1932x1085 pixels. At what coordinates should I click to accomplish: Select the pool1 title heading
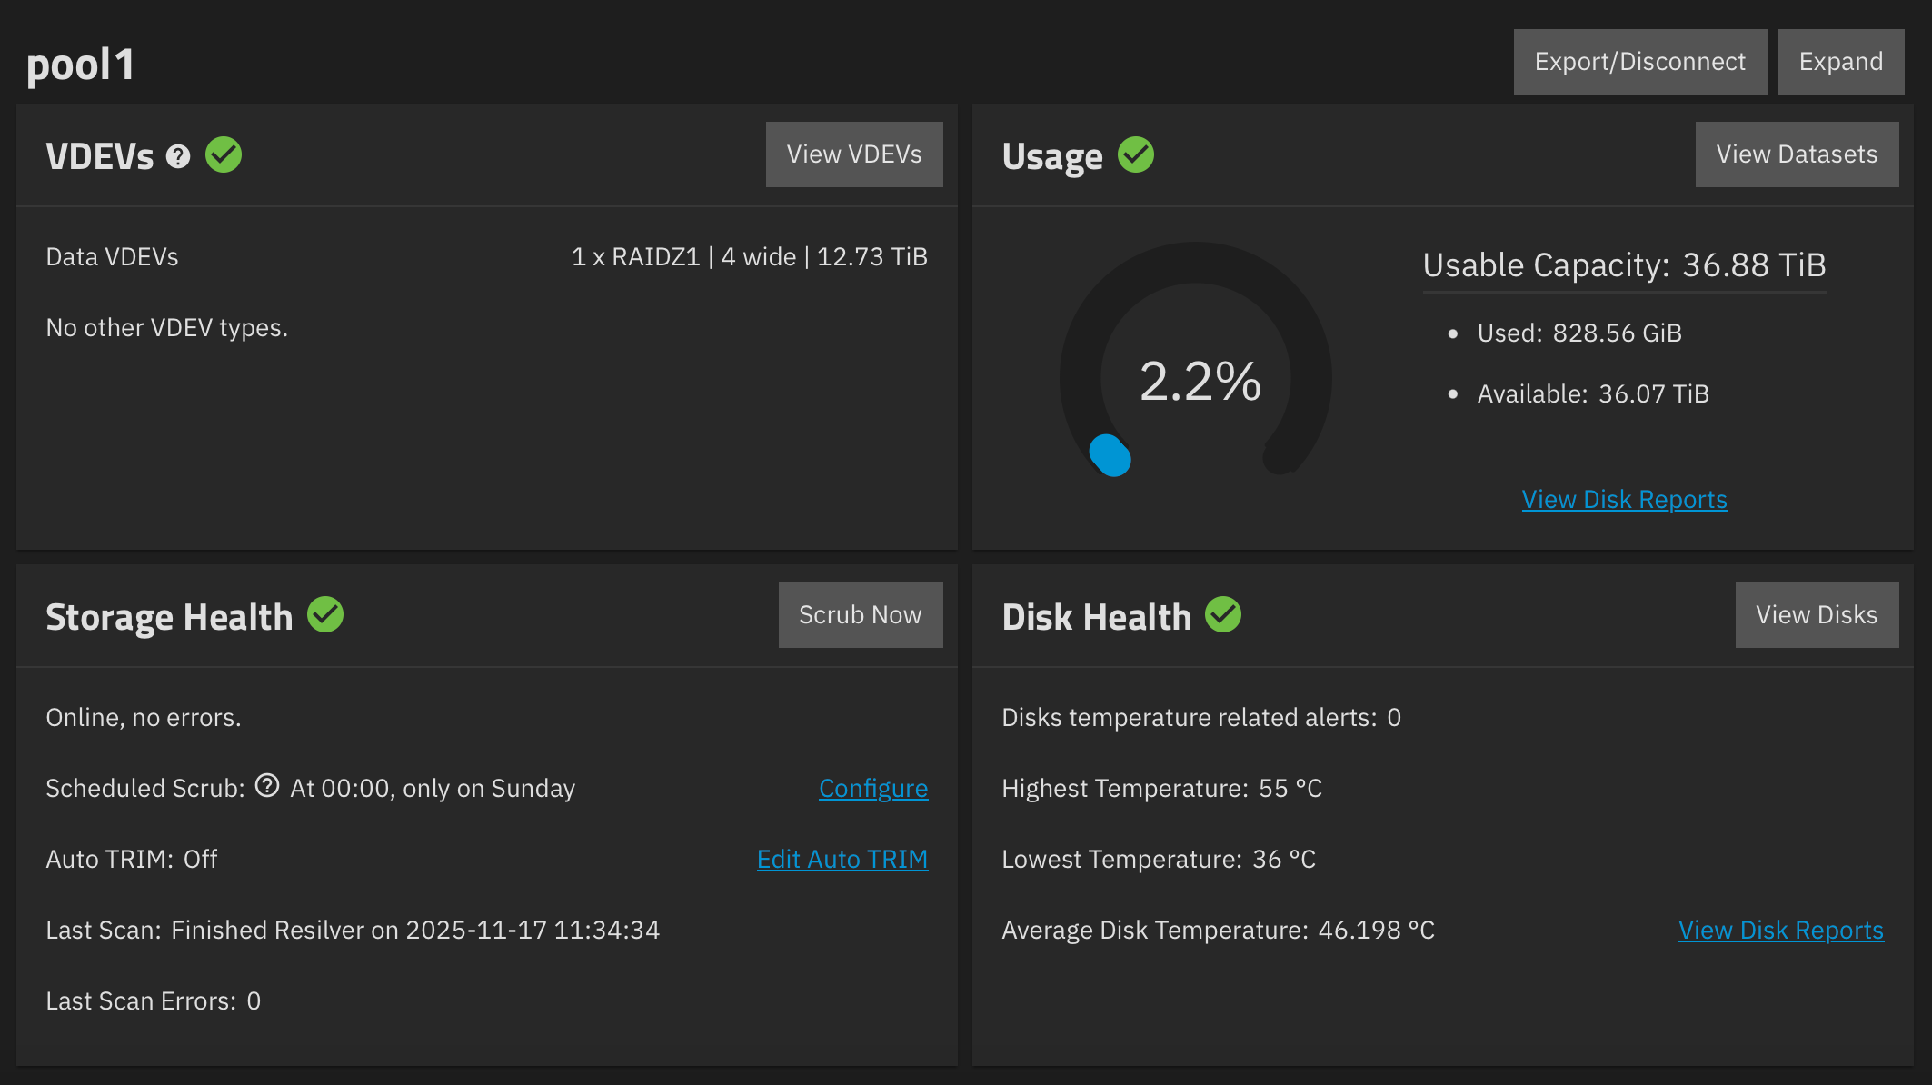80,62
